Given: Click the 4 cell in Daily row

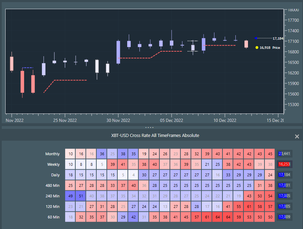Looking at the screenshot, I should tap(133, 175).
